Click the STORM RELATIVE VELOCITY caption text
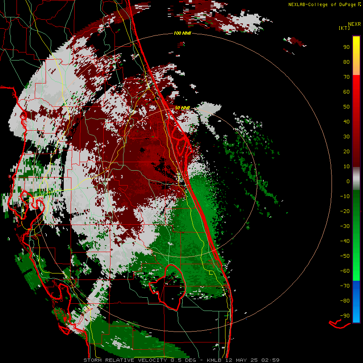Viewport: 363px width, 363px height. pos(125,360)
